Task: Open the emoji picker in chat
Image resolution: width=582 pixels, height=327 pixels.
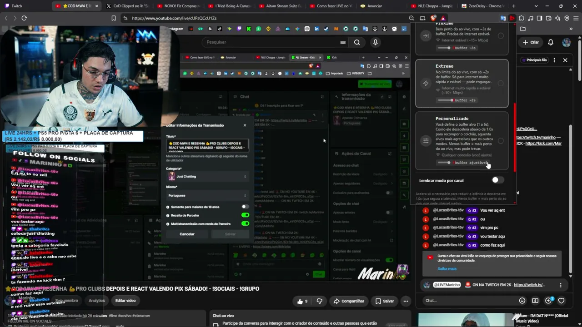Action: tap(522, 301)
